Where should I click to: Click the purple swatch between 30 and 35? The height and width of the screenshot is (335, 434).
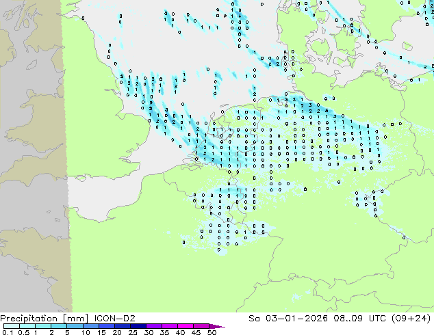153,326
